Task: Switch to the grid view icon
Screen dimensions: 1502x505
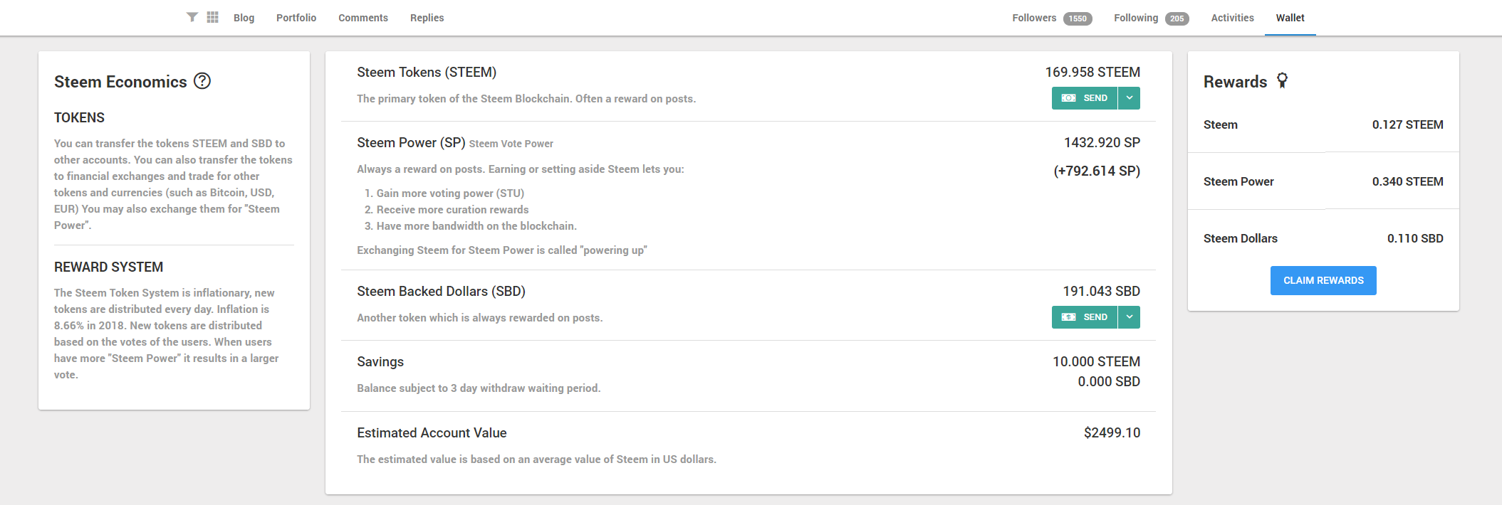Action: [212, 17]
